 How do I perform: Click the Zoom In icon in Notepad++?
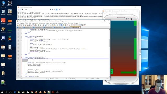pos(48,25)
